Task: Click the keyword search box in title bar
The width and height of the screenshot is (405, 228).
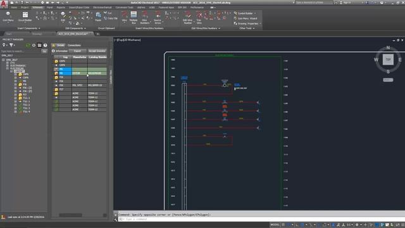Action: pyautogui.click(x=314, y=3)
